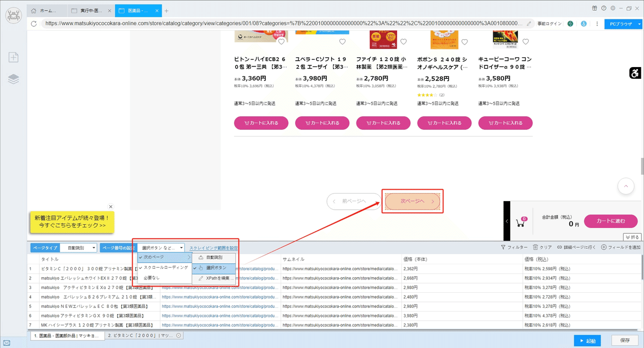Favorite the ユベラ-Cソフト product heart
Screen dimensions: 644x348
coord(342,42)
